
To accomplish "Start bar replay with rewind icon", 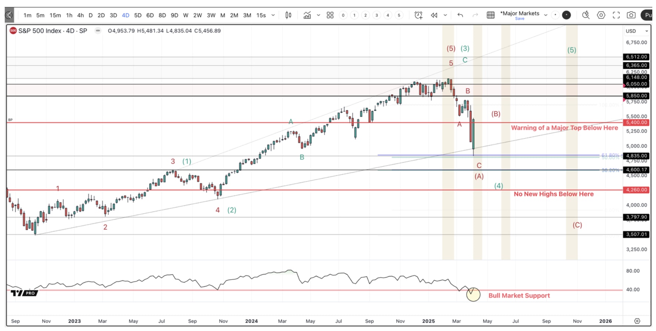I will pyautogui.click(x=434, y=15).
